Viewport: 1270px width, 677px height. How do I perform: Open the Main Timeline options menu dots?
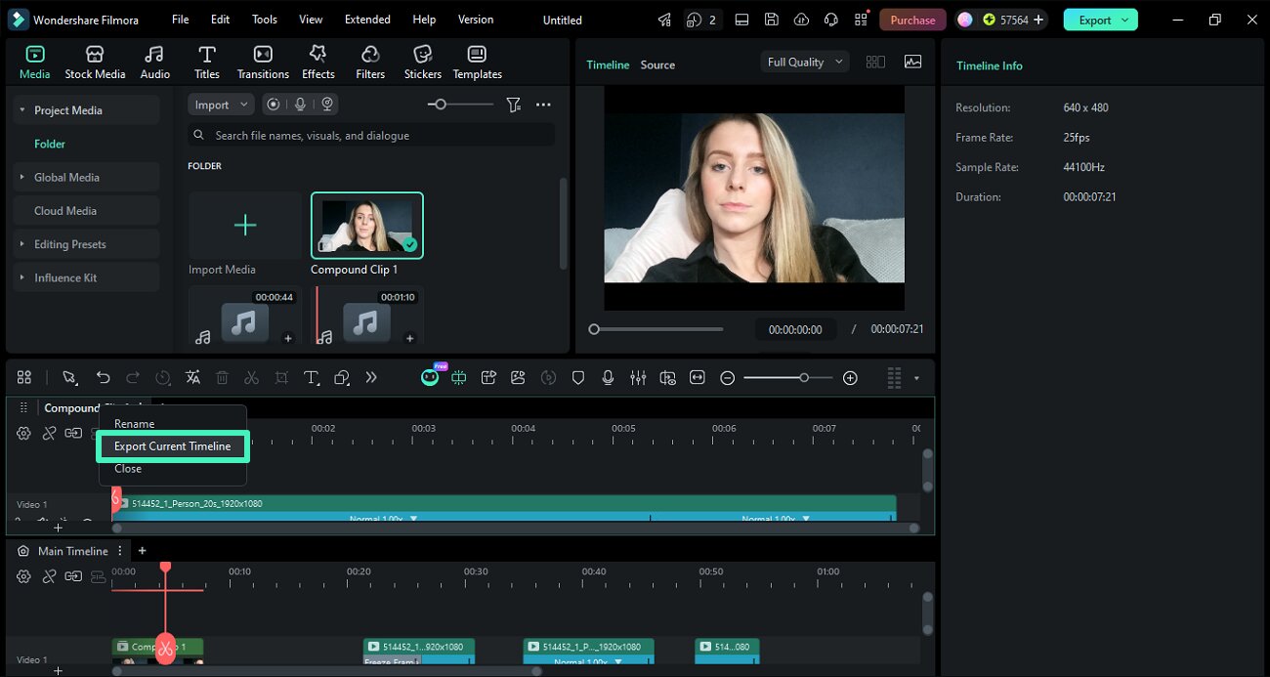click(x=120, y=551)
